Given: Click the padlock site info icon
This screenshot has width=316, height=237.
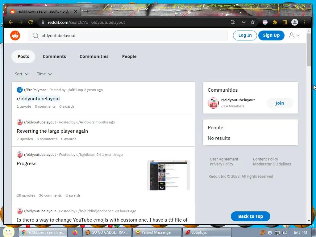Looking at the screenshot, I should click(43, 22).
